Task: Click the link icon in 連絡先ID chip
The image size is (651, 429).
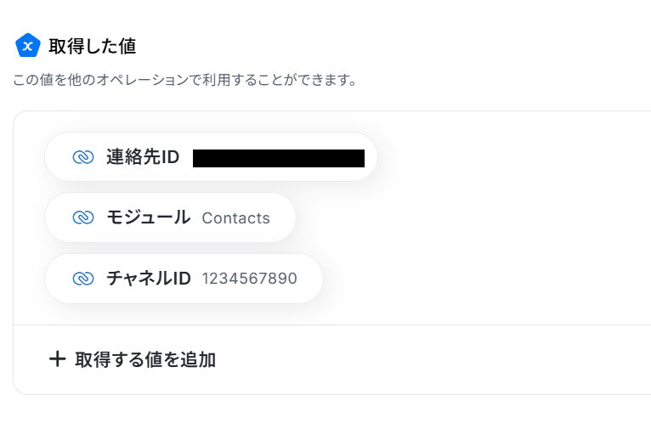Action: pos(83,157)
